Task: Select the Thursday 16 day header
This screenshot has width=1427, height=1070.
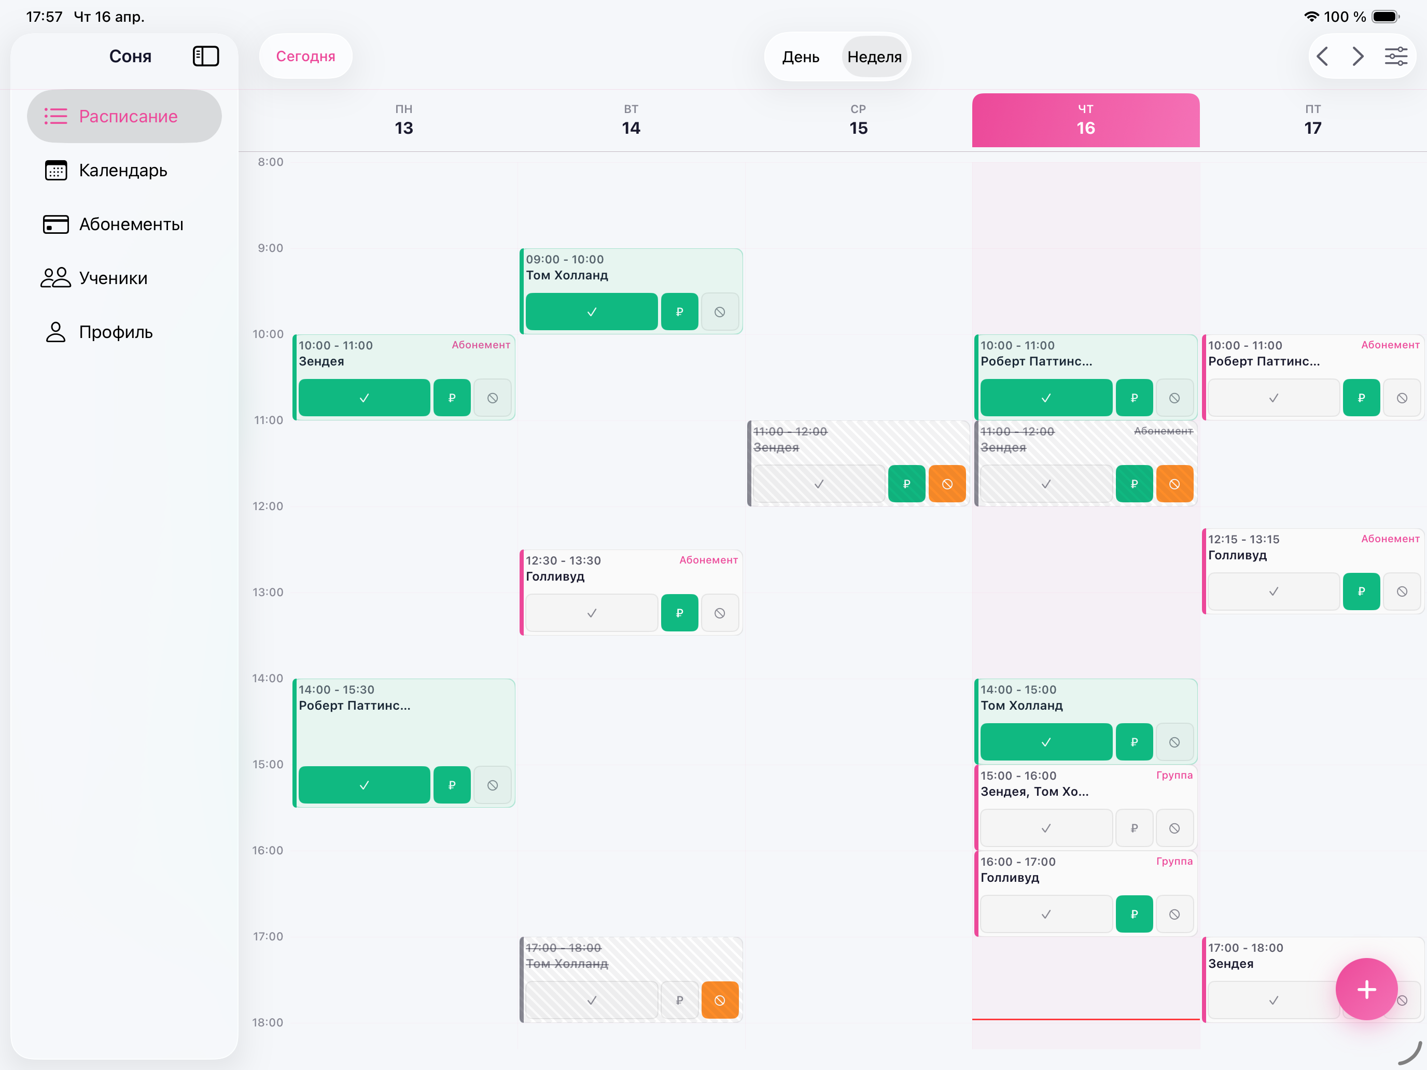Action: point(1085,120)
